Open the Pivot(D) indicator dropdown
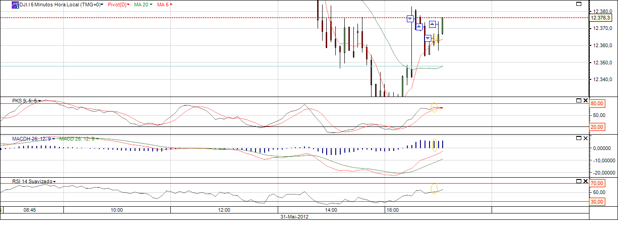This screenshot has width=618, height=228. (x=128, y=4)
